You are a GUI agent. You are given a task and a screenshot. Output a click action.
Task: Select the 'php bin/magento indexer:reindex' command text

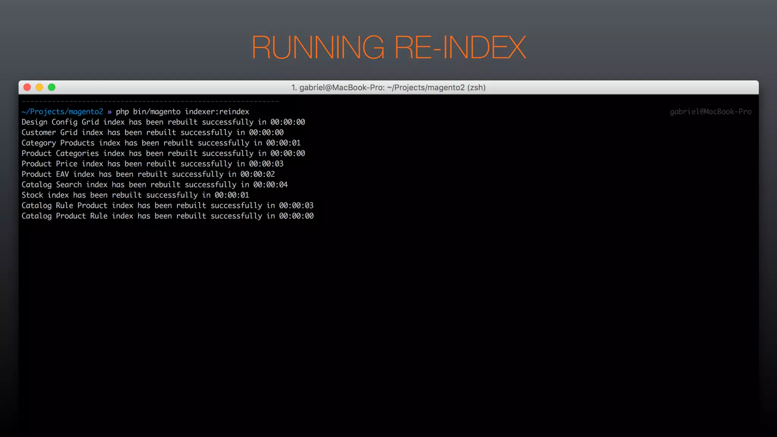182,112
